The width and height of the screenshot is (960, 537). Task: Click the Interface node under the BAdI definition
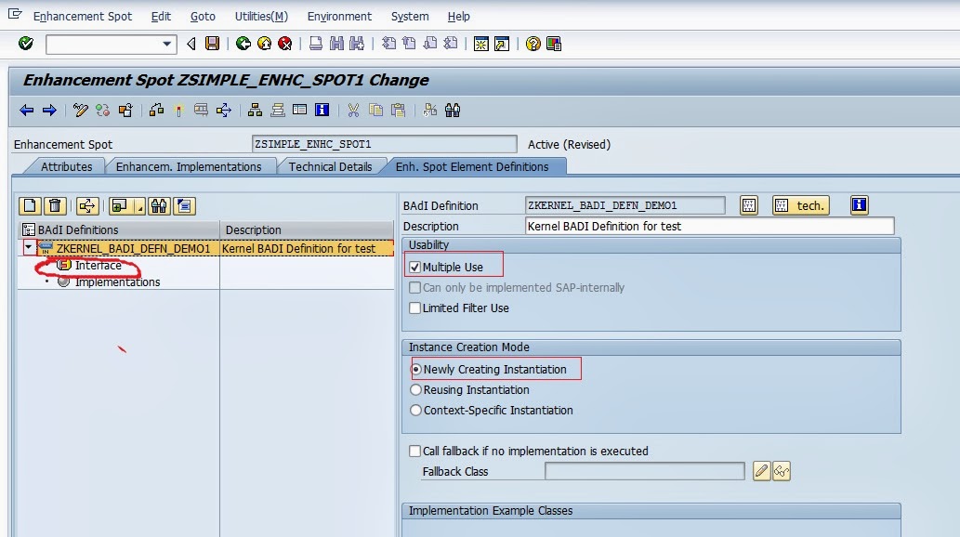coord(96,265)
